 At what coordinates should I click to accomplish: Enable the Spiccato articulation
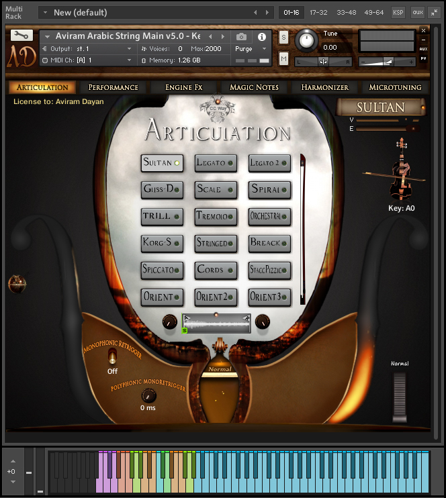click(162, 270)
